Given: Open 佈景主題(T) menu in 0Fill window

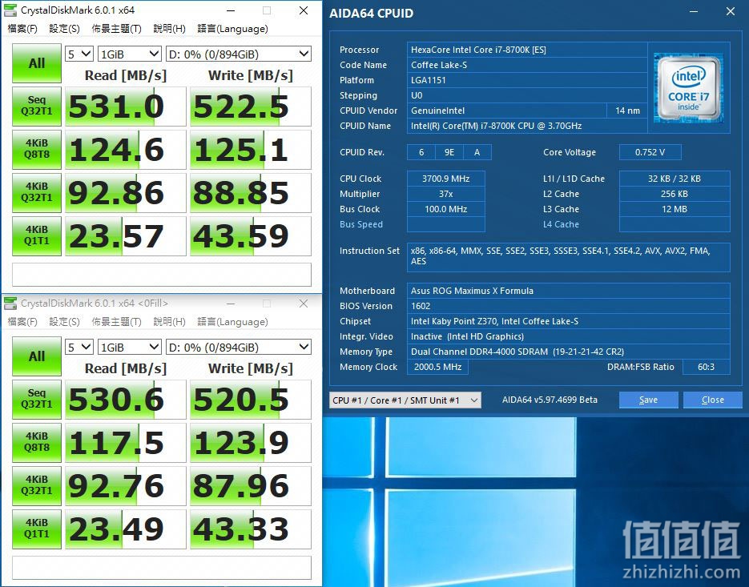Looking at the screenshot, I should (x=116, y=321).
